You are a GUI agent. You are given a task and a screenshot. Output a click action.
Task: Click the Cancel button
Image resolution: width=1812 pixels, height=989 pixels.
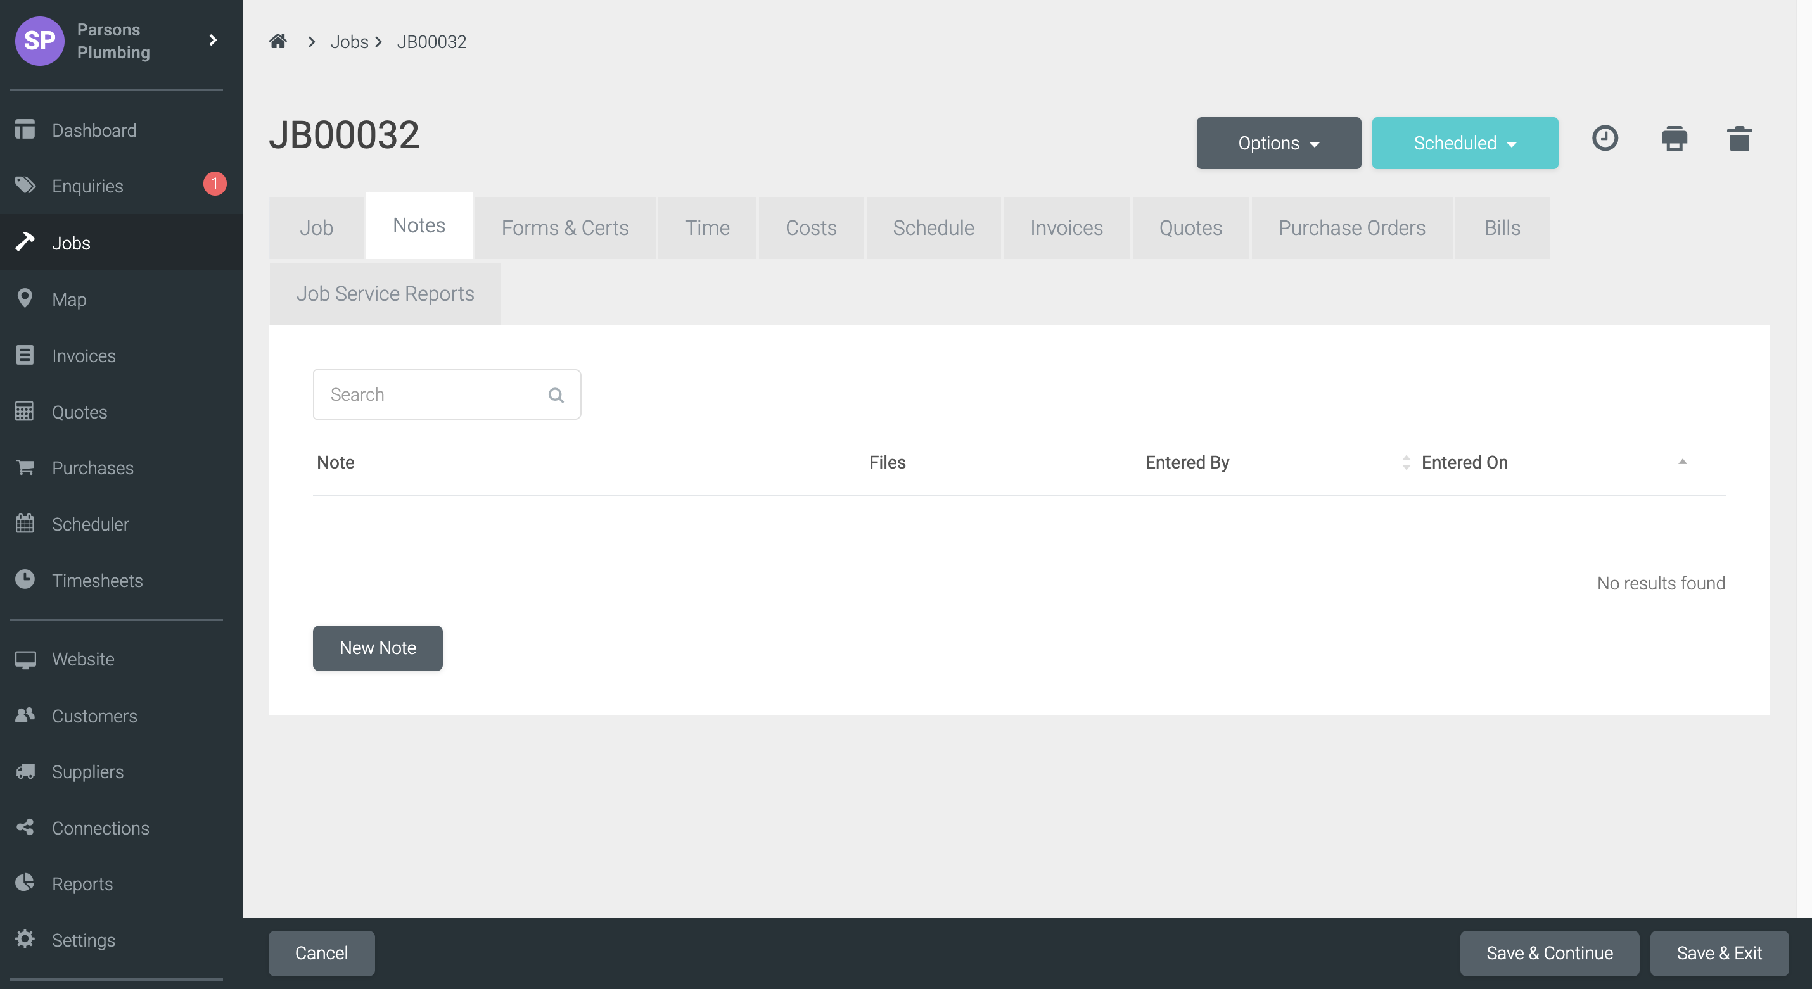pos(321,953)
